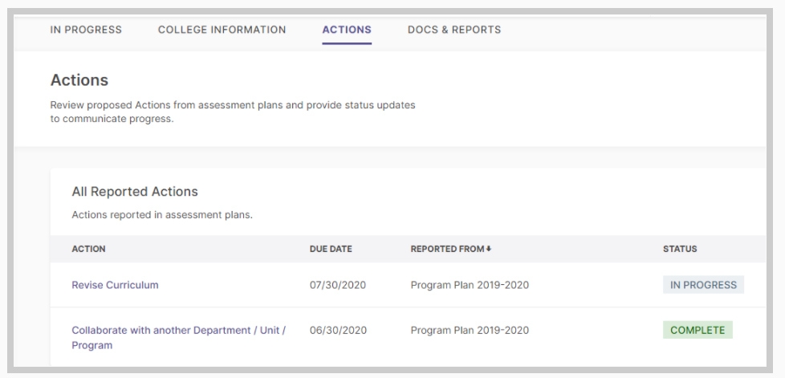Click the 07/30/2020 due date cell
Viewport: 785px width, 378px height.
(x=337, y=285)
